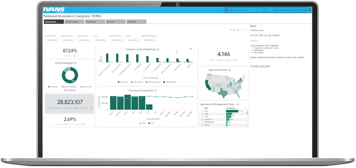This screenshot has width=356, height=168.
Task: Toggle 2021 series in Download Transactions legend
Action: (x=143, y=123)
